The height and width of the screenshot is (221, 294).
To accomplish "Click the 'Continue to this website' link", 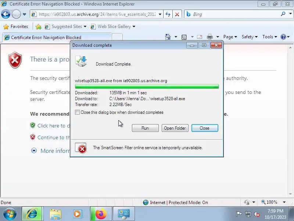I will pos(54,137).
